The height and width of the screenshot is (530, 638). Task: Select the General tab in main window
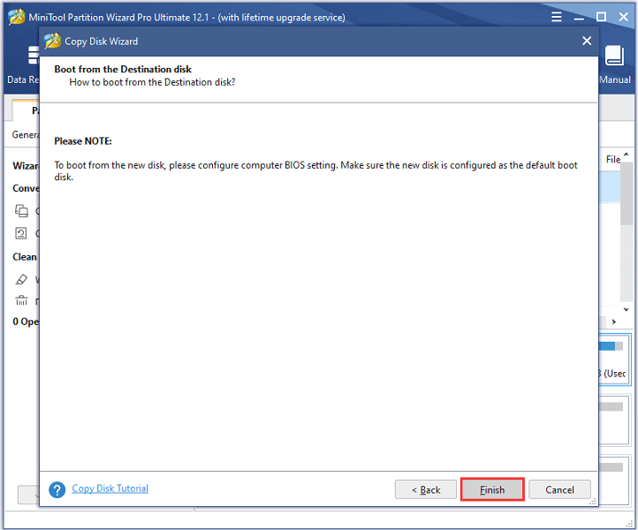coord(26,134)
